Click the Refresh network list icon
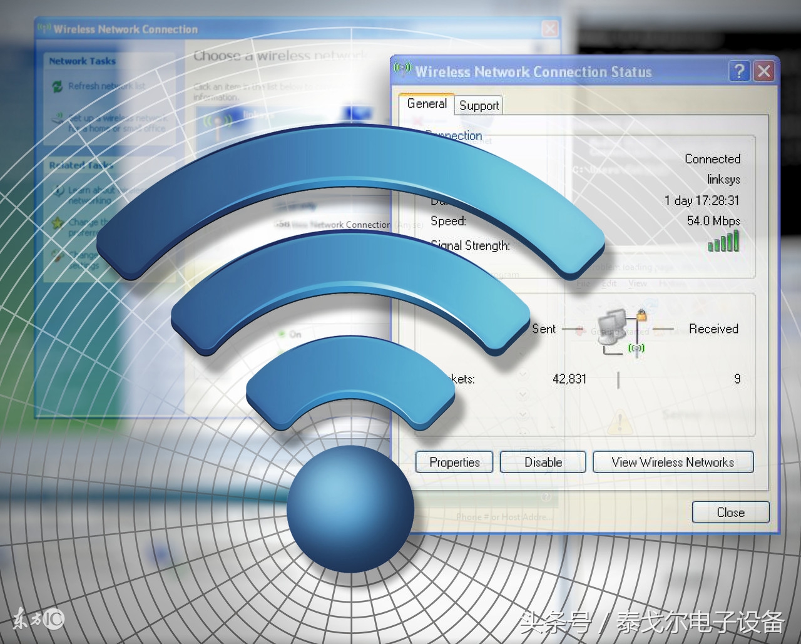This screenshot has height=644, width=801. coord(58,85)
